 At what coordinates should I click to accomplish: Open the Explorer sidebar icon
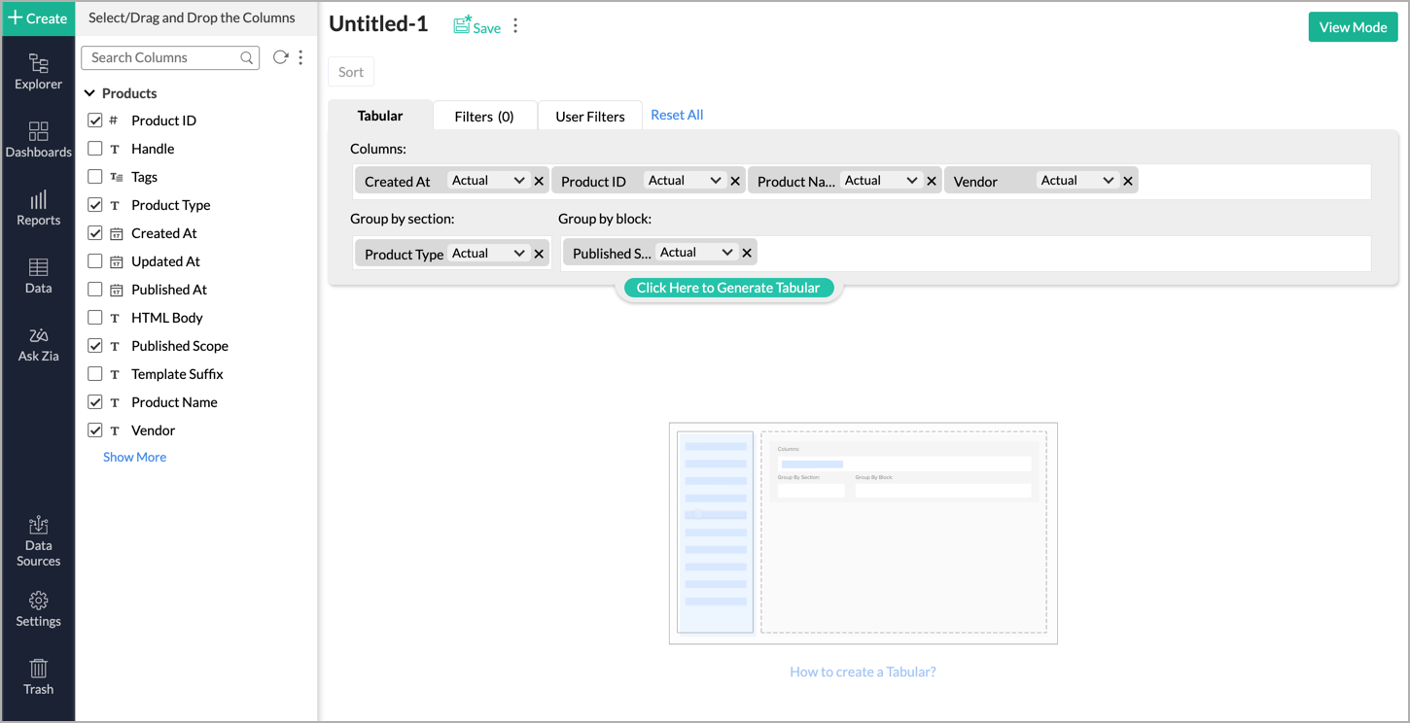pos(38,72)
